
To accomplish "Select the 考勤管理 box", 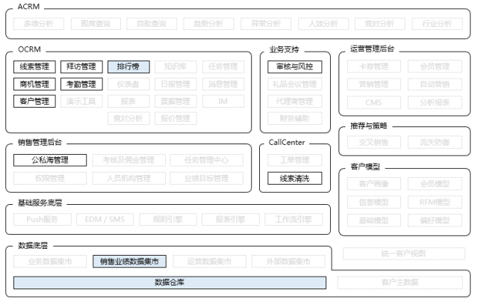I will 81,84.
